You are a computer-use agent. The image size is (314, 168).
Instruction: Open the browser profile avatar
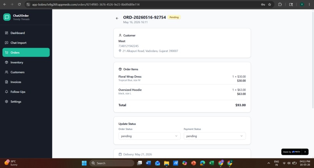[302, 4]
